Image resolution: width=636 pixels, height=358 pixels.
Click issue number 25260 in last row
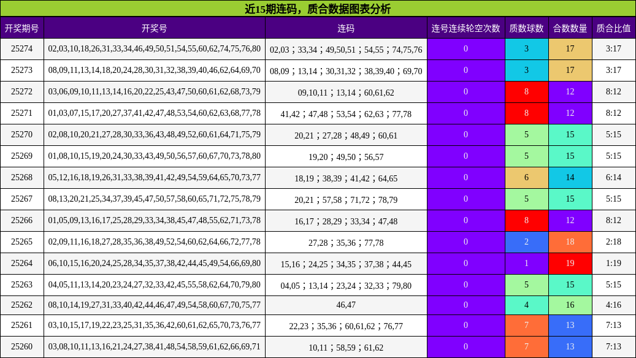click(22, 347)
